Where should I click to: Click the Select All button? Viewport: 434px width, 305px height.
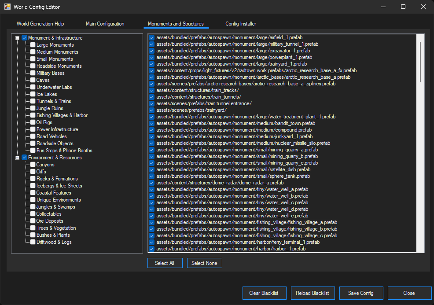165,263
